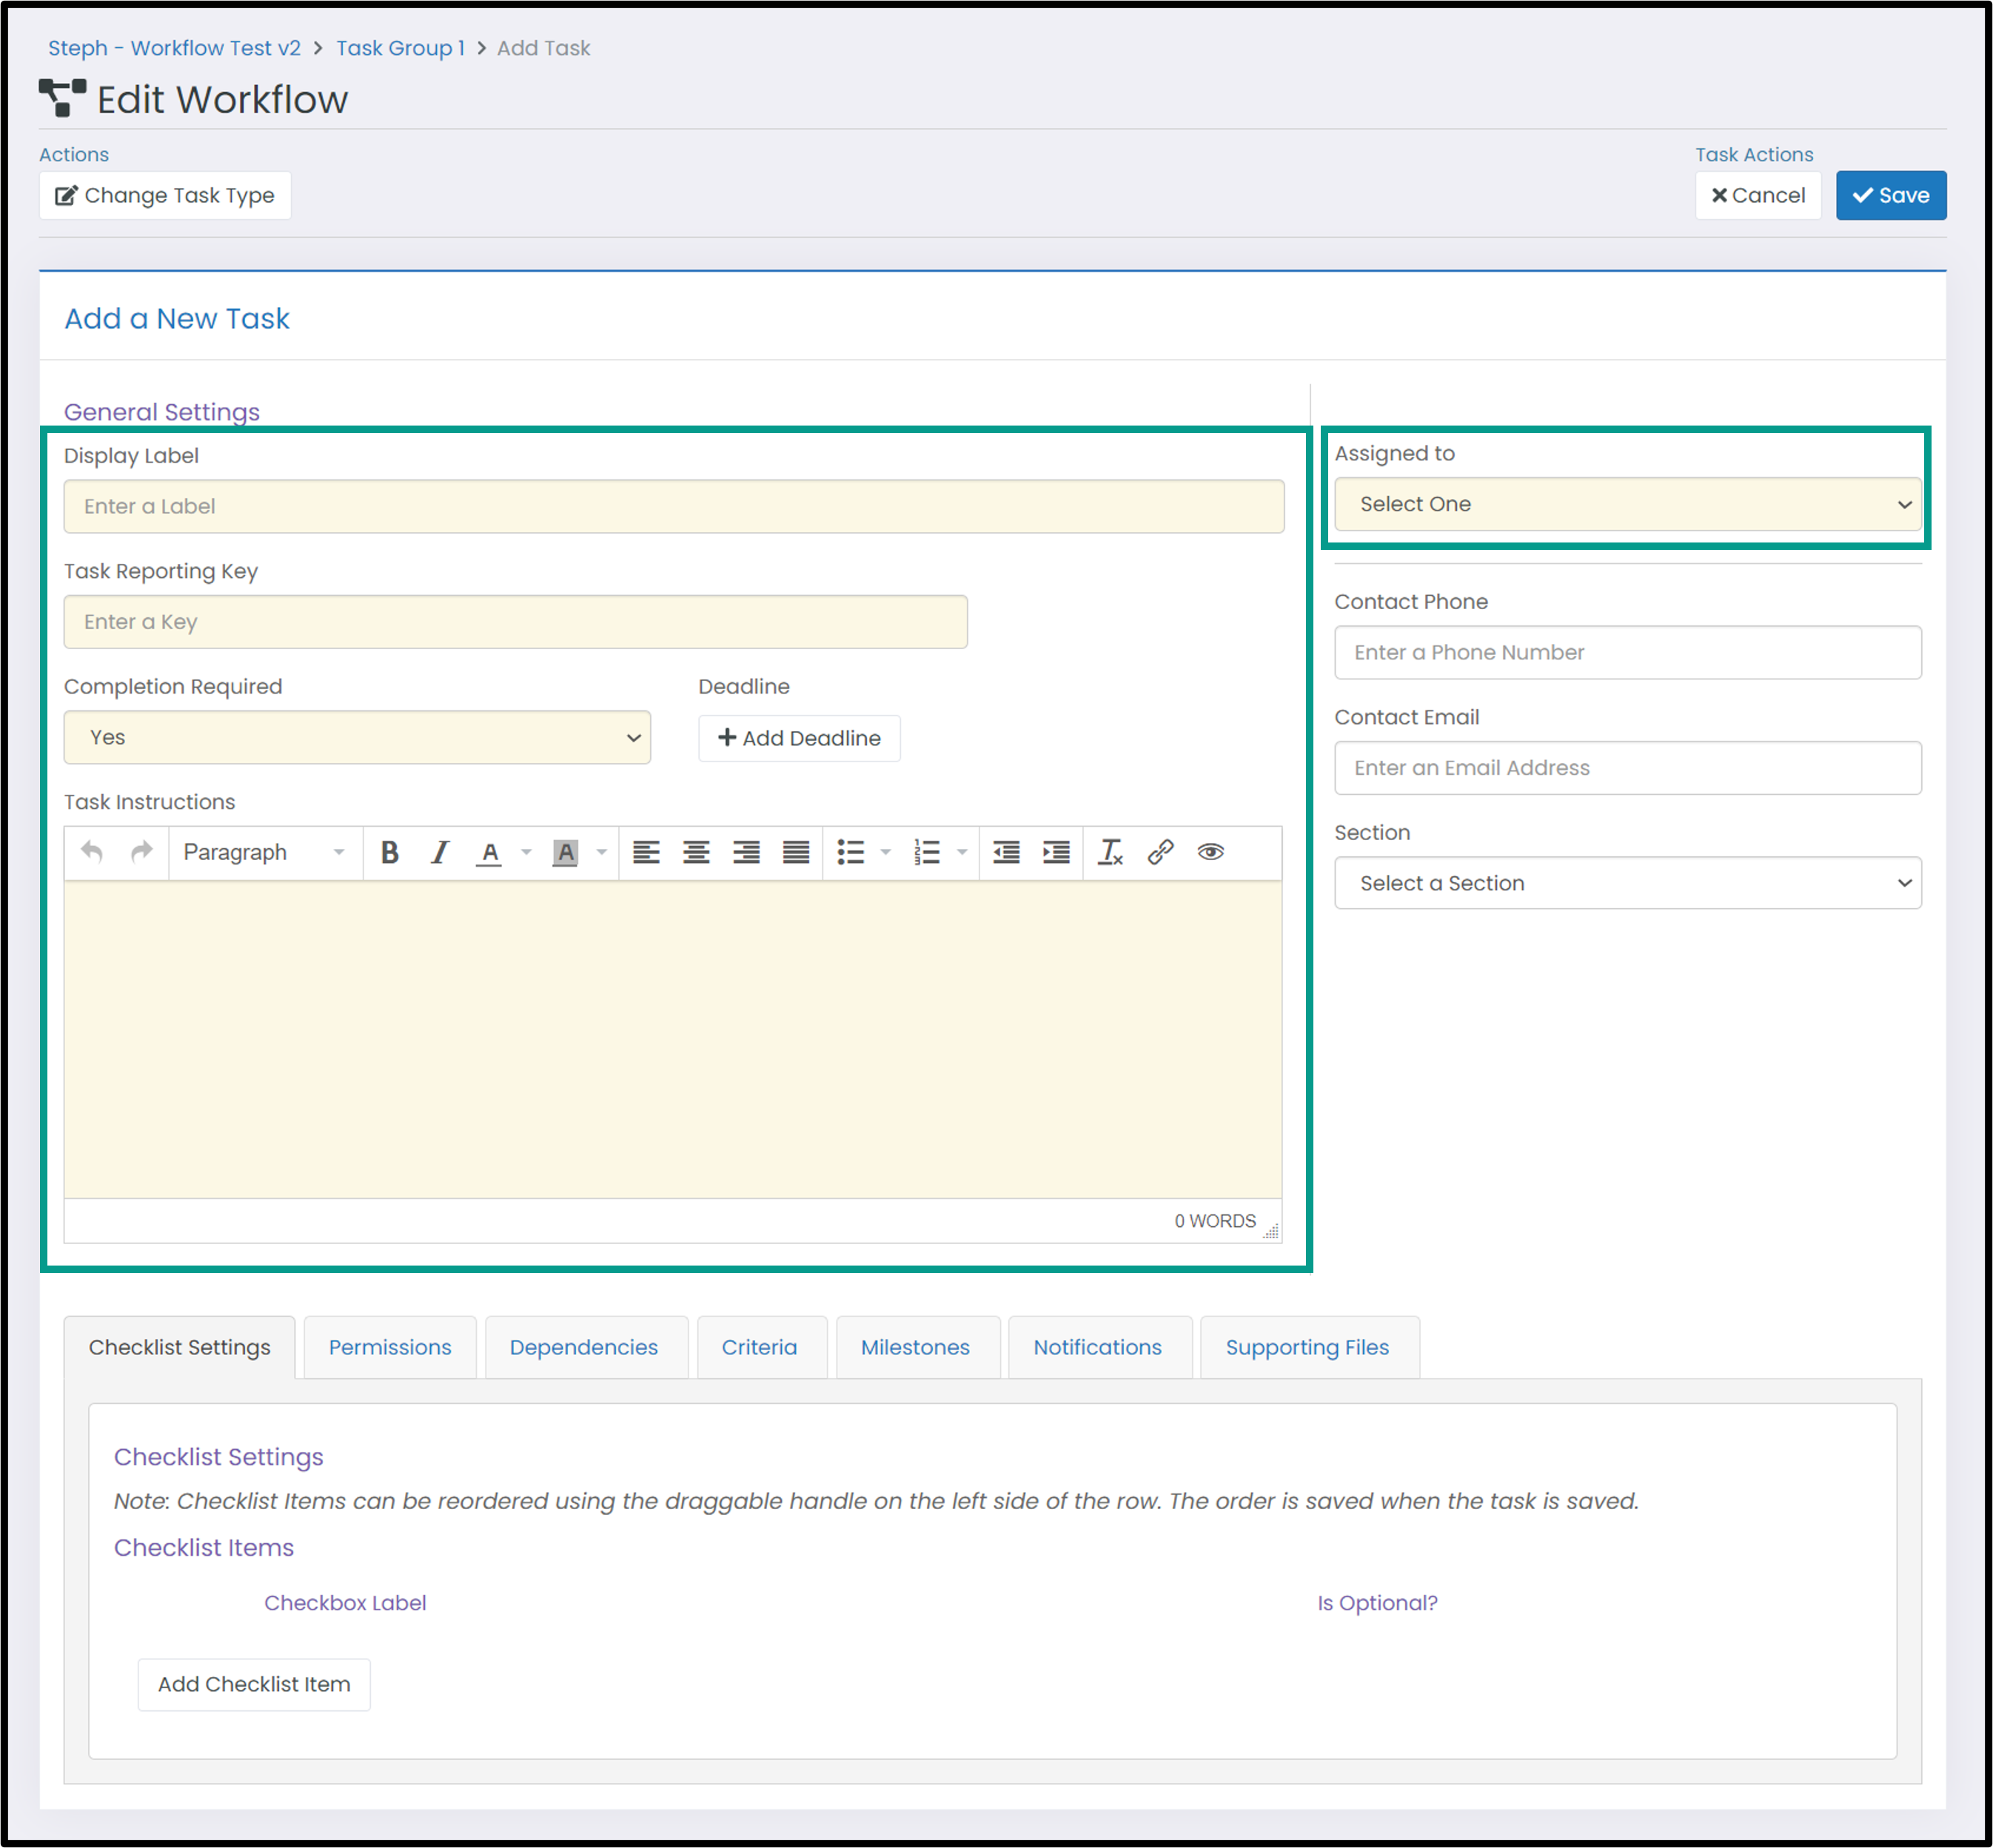Screen dimensions: 1993x1848
Task: Decrease indent in the editor
Action: (1007, 852)
